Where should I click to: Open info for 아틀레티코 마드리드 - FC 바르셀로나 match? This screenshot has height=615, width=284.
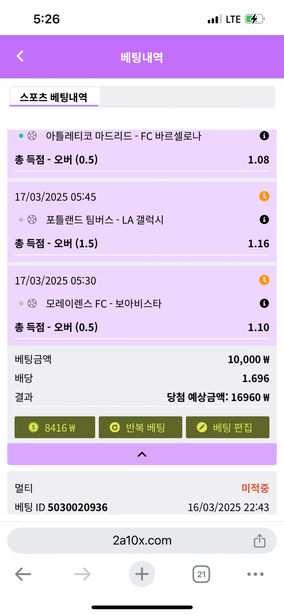pyautogui.click(x=264, y=136)
